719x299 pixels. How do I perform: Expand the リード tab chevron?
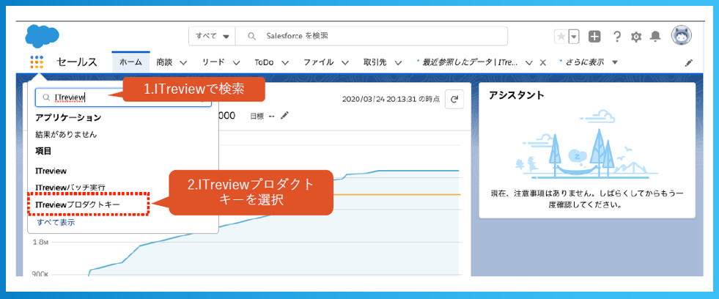[x=236, y=62]
